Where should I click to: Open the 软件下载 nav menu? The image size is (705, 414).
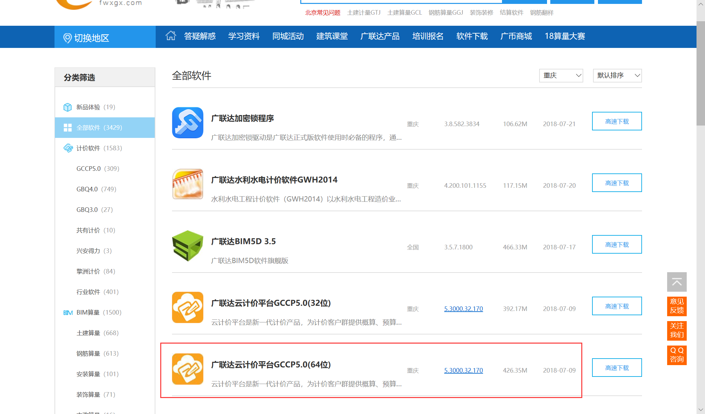472,36
